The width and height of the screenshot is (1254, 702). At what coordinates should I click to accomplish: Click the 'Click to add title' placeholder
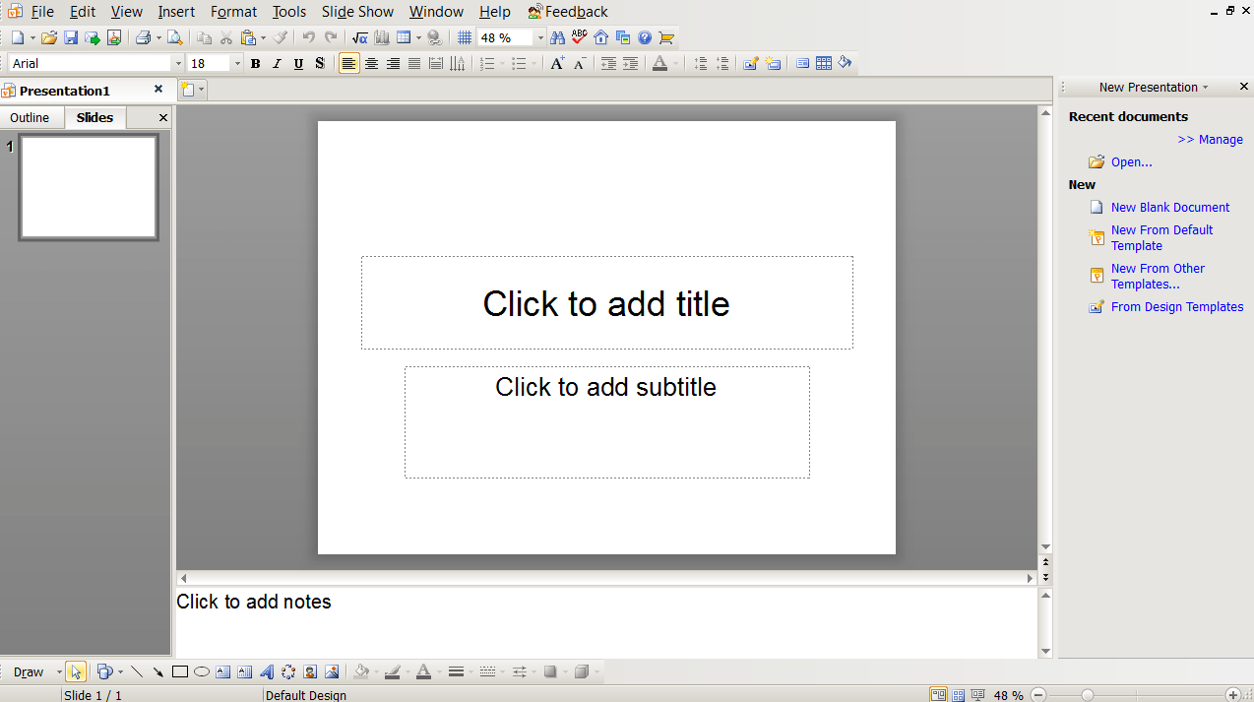(606, 303)
